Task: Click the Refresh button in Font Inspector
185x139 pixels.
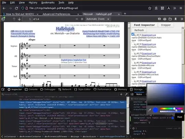Action: click(139, 30)
